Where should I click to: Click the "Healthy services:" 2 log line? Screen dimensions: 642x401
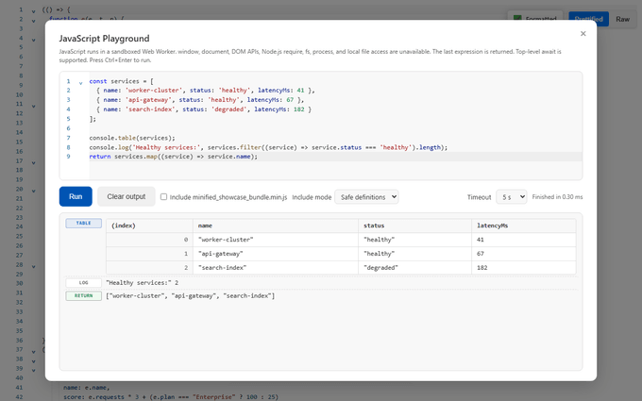[x=142, y=283]
